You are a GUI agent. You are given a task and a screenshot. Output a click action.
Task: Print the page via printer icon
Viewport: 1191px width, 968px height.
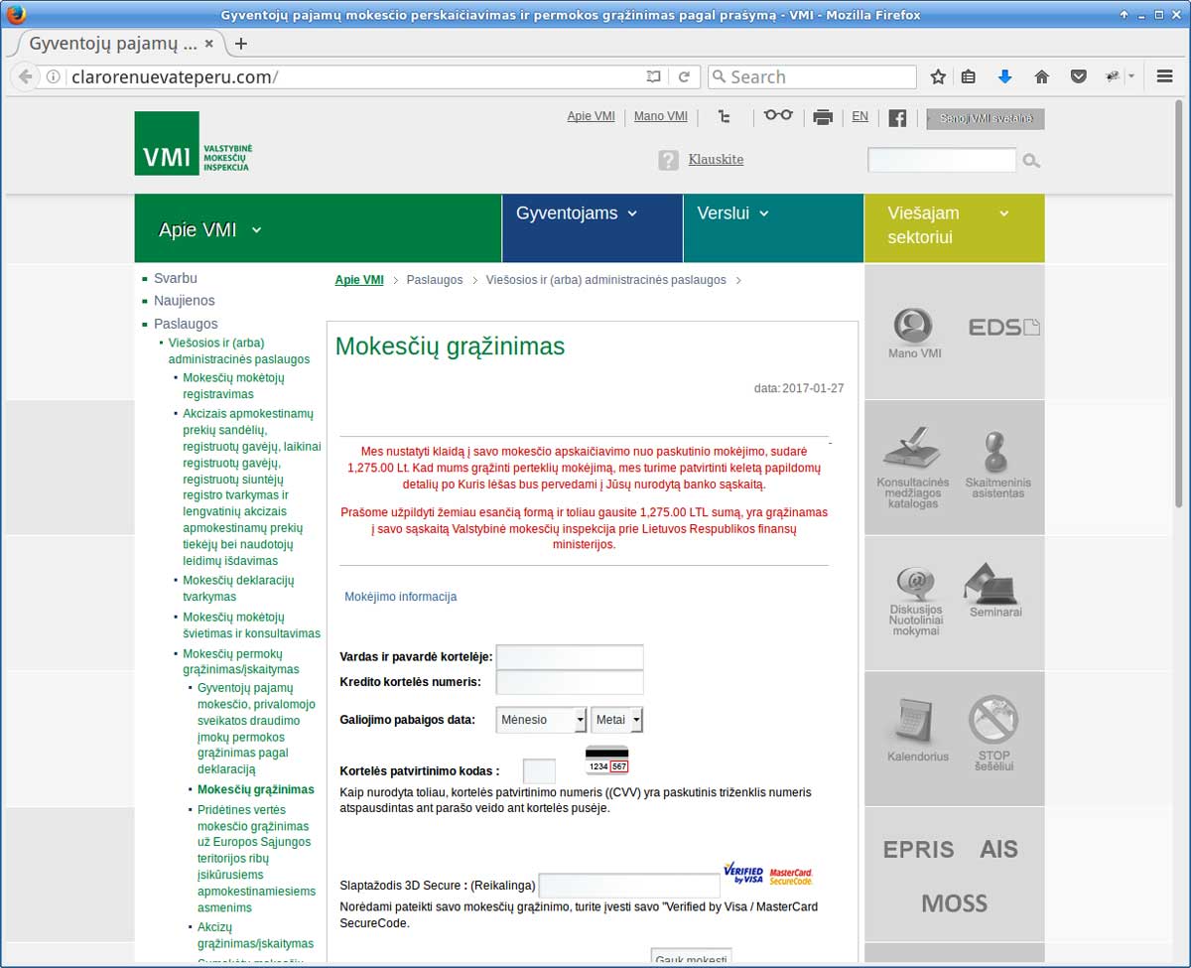823,117
